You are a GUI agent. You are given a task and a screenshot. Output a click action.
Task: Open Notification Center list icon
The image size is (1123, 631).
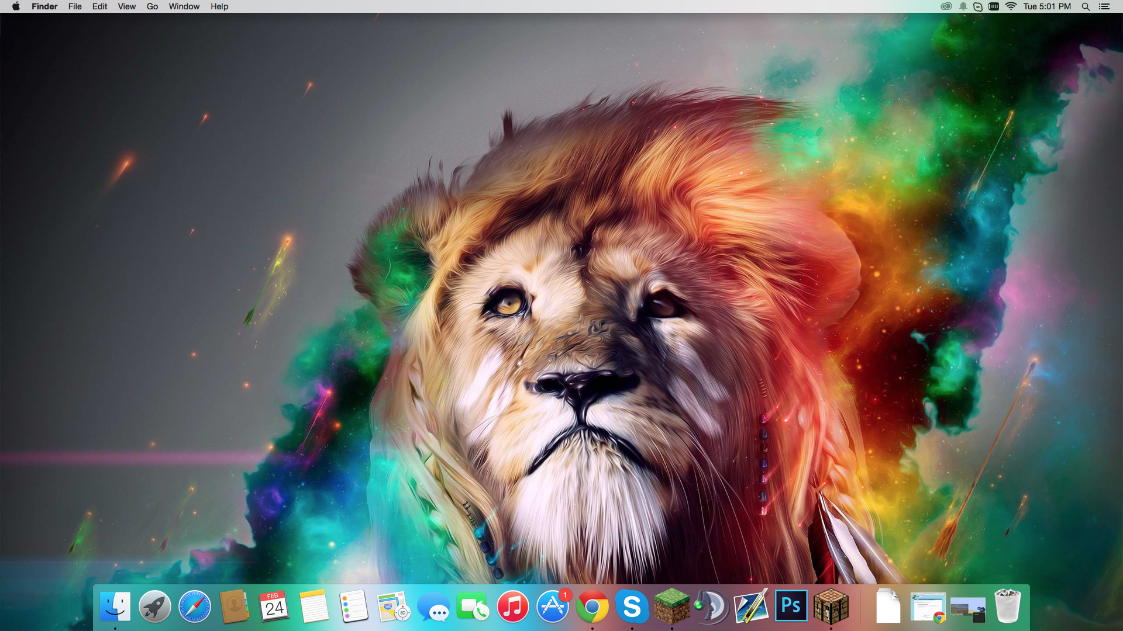[1104, 6]
